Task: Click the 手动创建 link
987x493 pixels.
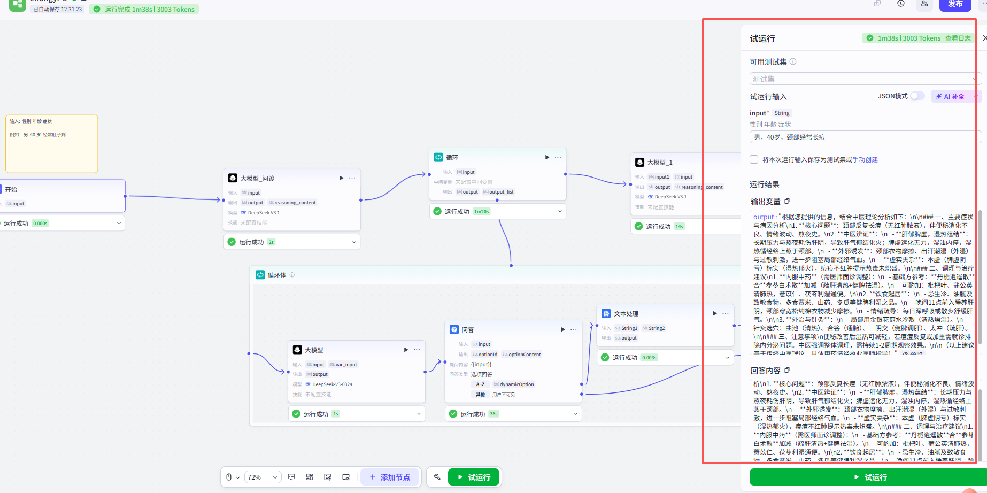Action: click(x=865, y=159)
